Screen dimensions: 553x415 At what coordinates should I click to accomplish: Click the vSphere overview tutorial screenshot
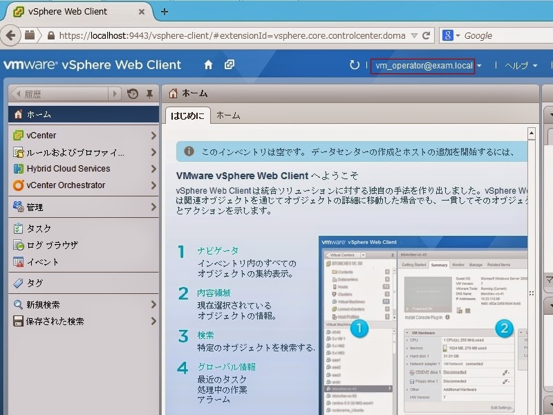[423, 325]
